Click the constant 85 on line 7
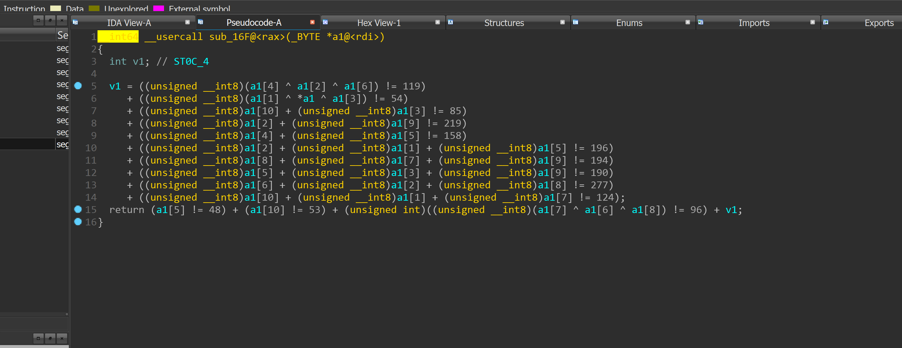The height and width of the screenshot is (348, 902). pyautogui.click(x=456, y=111)
